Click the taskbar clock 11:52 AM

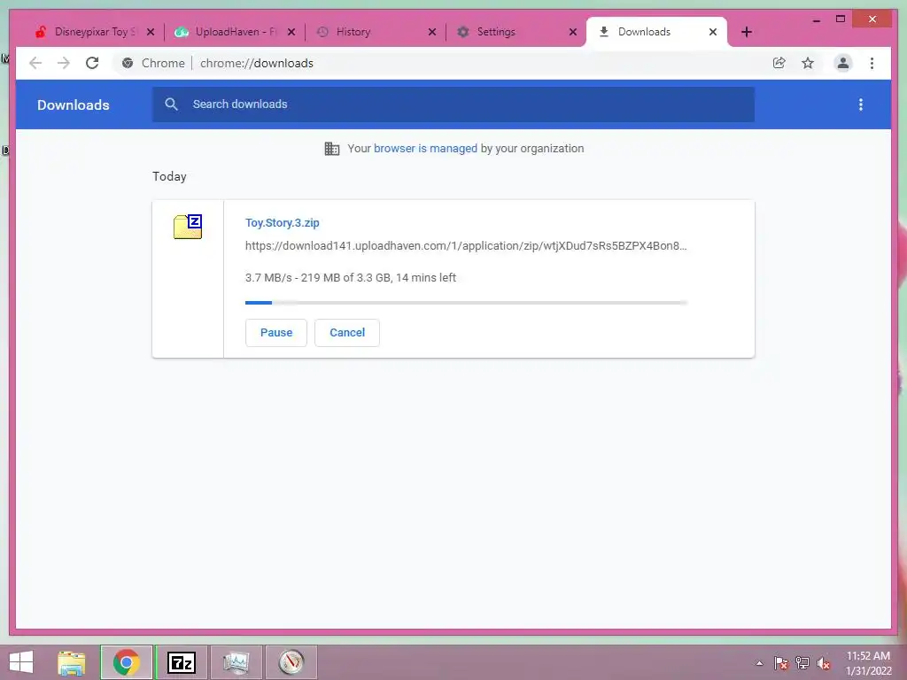pyautogui.click(x=868, y=656)
